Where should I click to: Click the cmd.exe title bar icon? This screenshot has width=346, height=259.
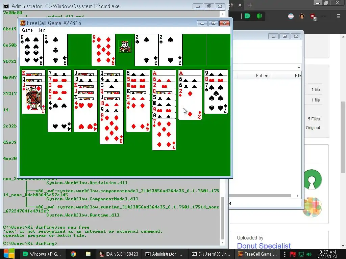pos(6,6)
